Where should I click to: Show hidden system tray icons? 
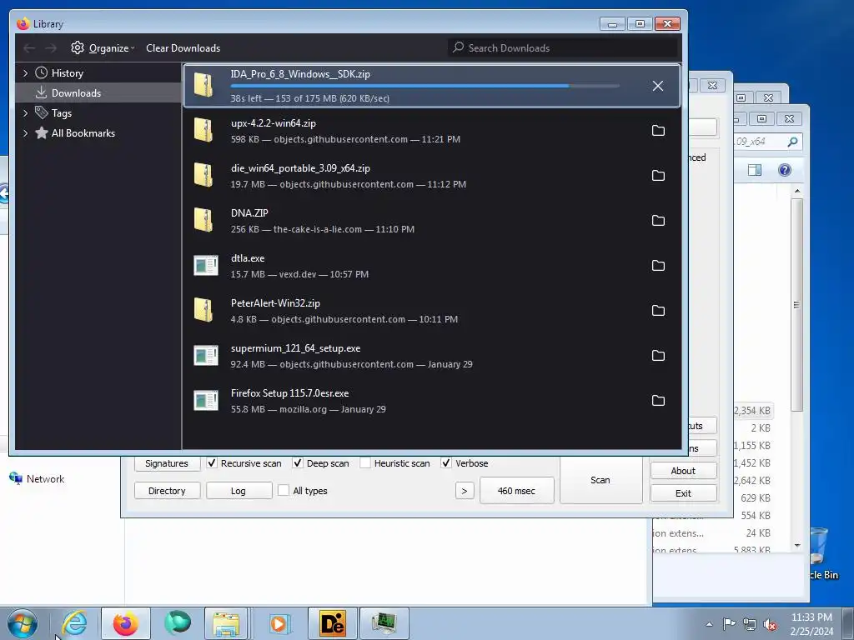(x=709, y=624)
